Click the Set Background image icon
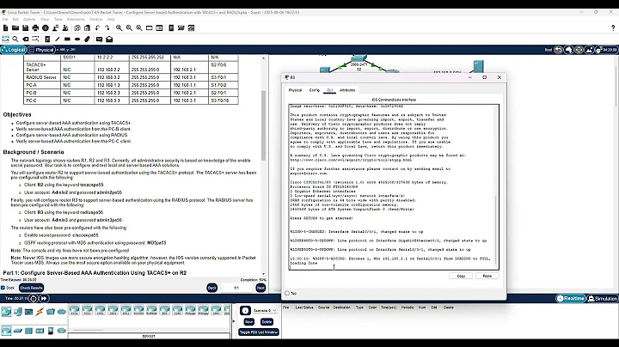619x347 pixels. pyautogui.click(x=590, y=50)
